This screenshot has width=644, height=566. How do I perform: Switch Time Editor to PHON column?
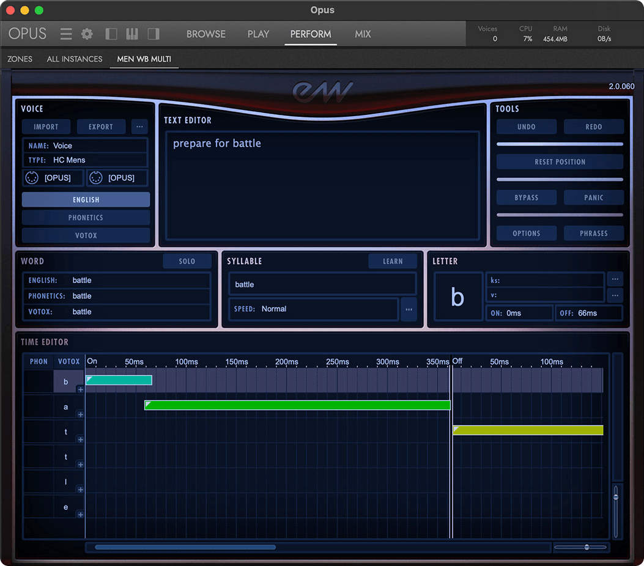[x=39, y=362]
